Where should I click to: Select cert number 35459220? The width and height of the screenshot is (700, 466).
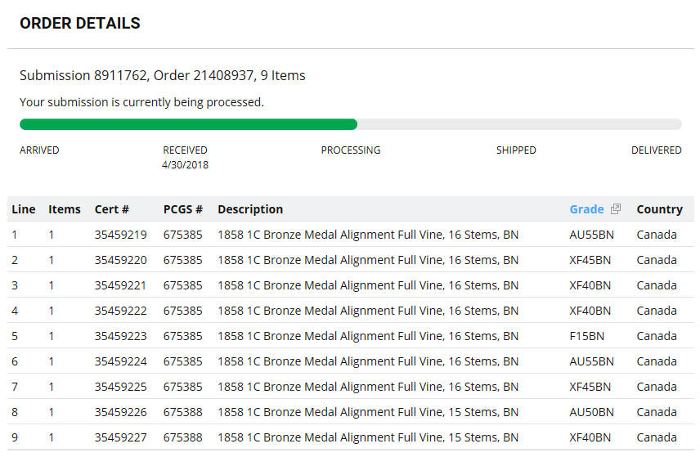[x=120, y=260]
